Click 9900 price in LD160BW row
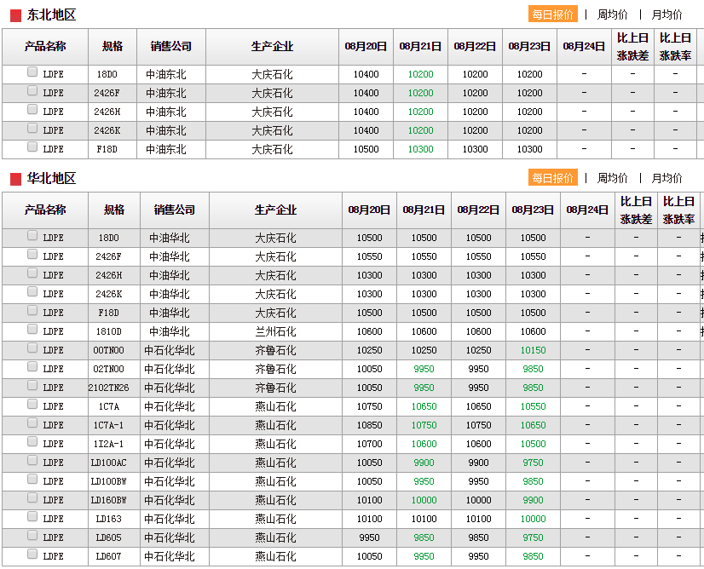 tap(533, 500)
